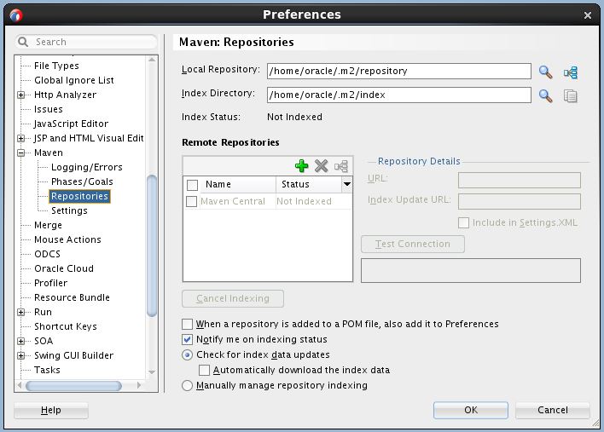Select Manually manage repository indexing option
The width and height of the screenshot is (604, 432).
coord(188,386)
